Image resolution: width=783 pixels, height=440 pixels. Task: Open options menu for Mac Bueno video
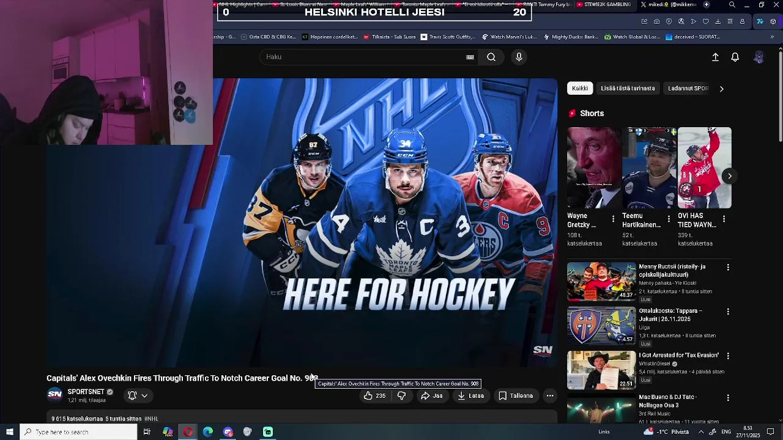(728, 398)
